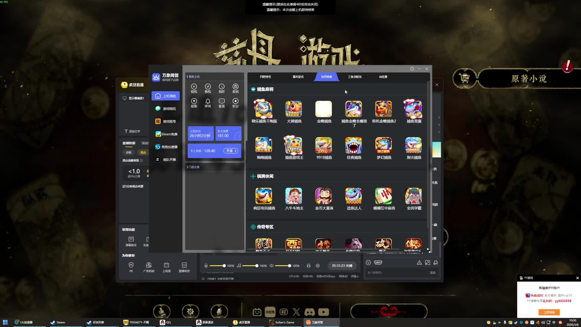Click the 充值 recharge arrow button

click(x=231, y=151)
